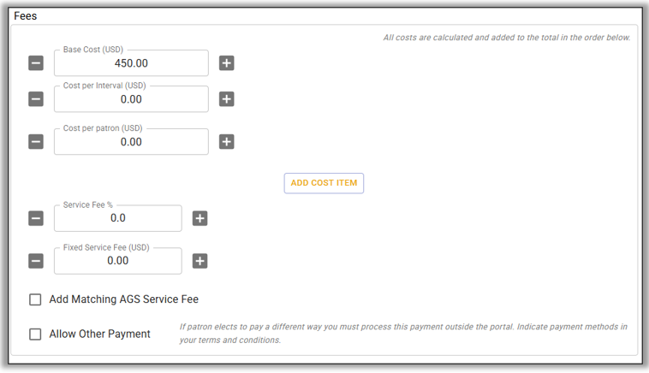Viewport: 649px width, 373px height.
Task: Click the Add Matching AGS Service Fee label
Action: (123, 299)
